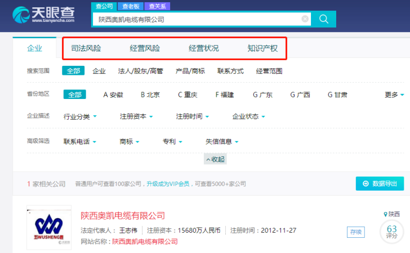This screenshot has width=410, height=253.
Task: Filter region by G 广东
Action: pos(262,95)
